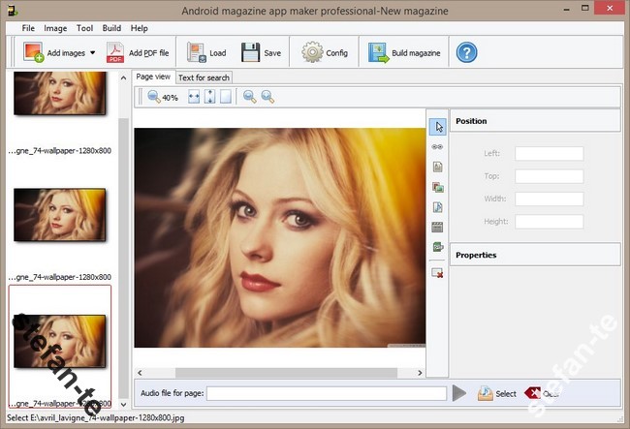Click the fit height icon

coord(209,97)
